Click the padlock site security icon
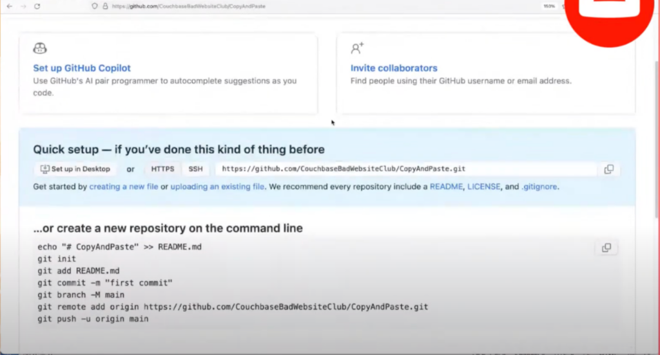 (105, 6)
